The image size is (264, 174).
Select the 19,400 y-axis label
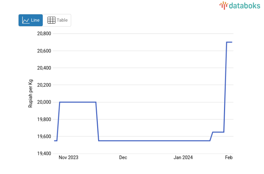pos(44,154)
